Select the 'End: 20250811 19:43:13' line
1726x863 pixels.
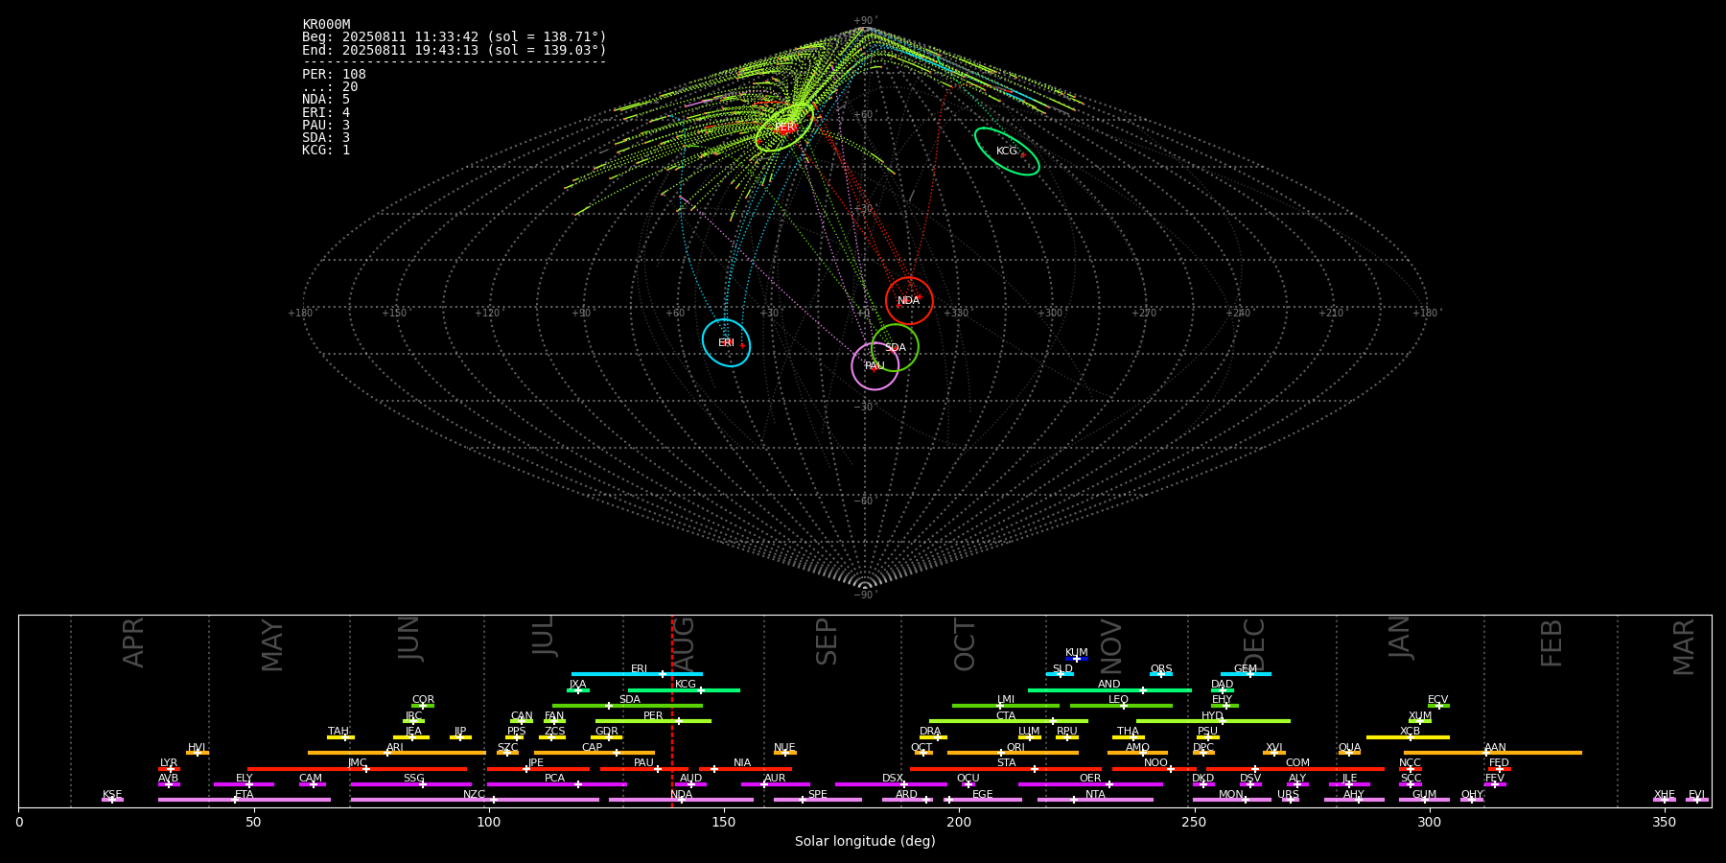(x=455, y=50)
